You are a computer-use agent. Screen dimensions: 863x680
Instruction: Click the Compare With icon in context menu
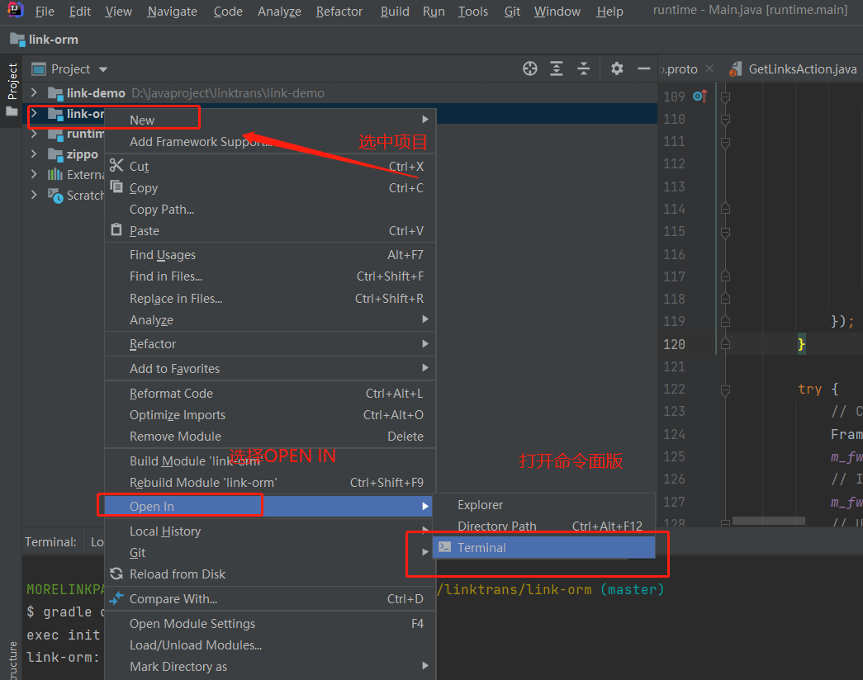[x=116, y=598]
